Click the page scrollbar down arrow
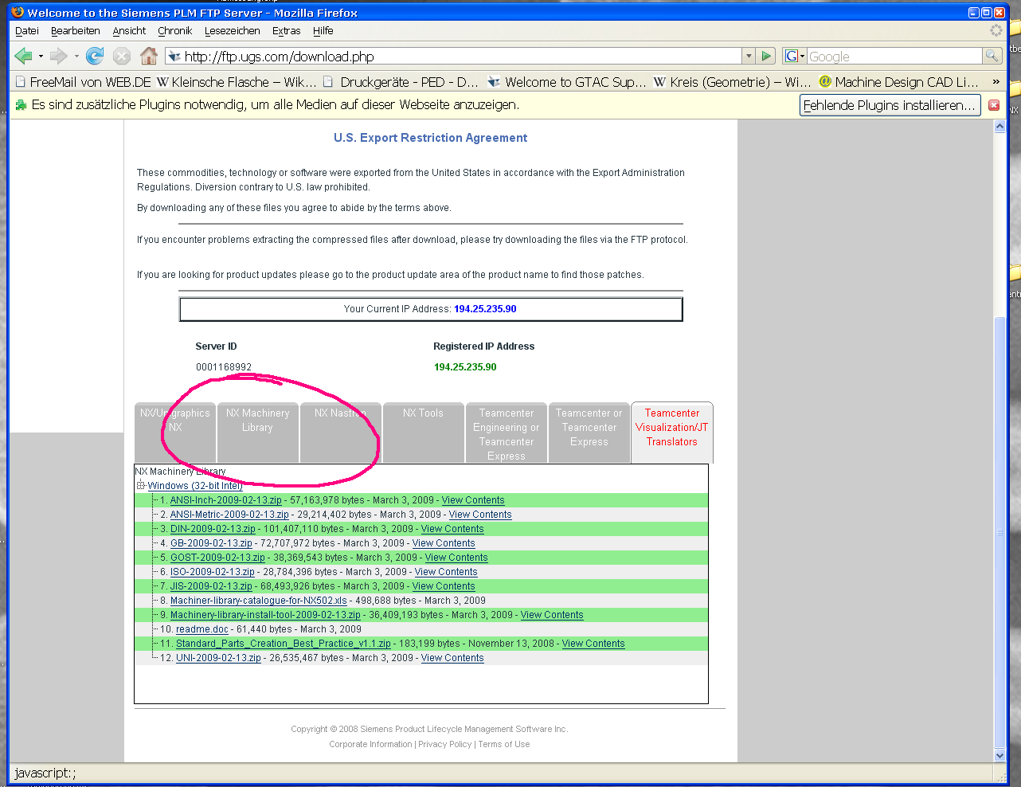This screenshot has width=1021, height=787. [1000, 756]
